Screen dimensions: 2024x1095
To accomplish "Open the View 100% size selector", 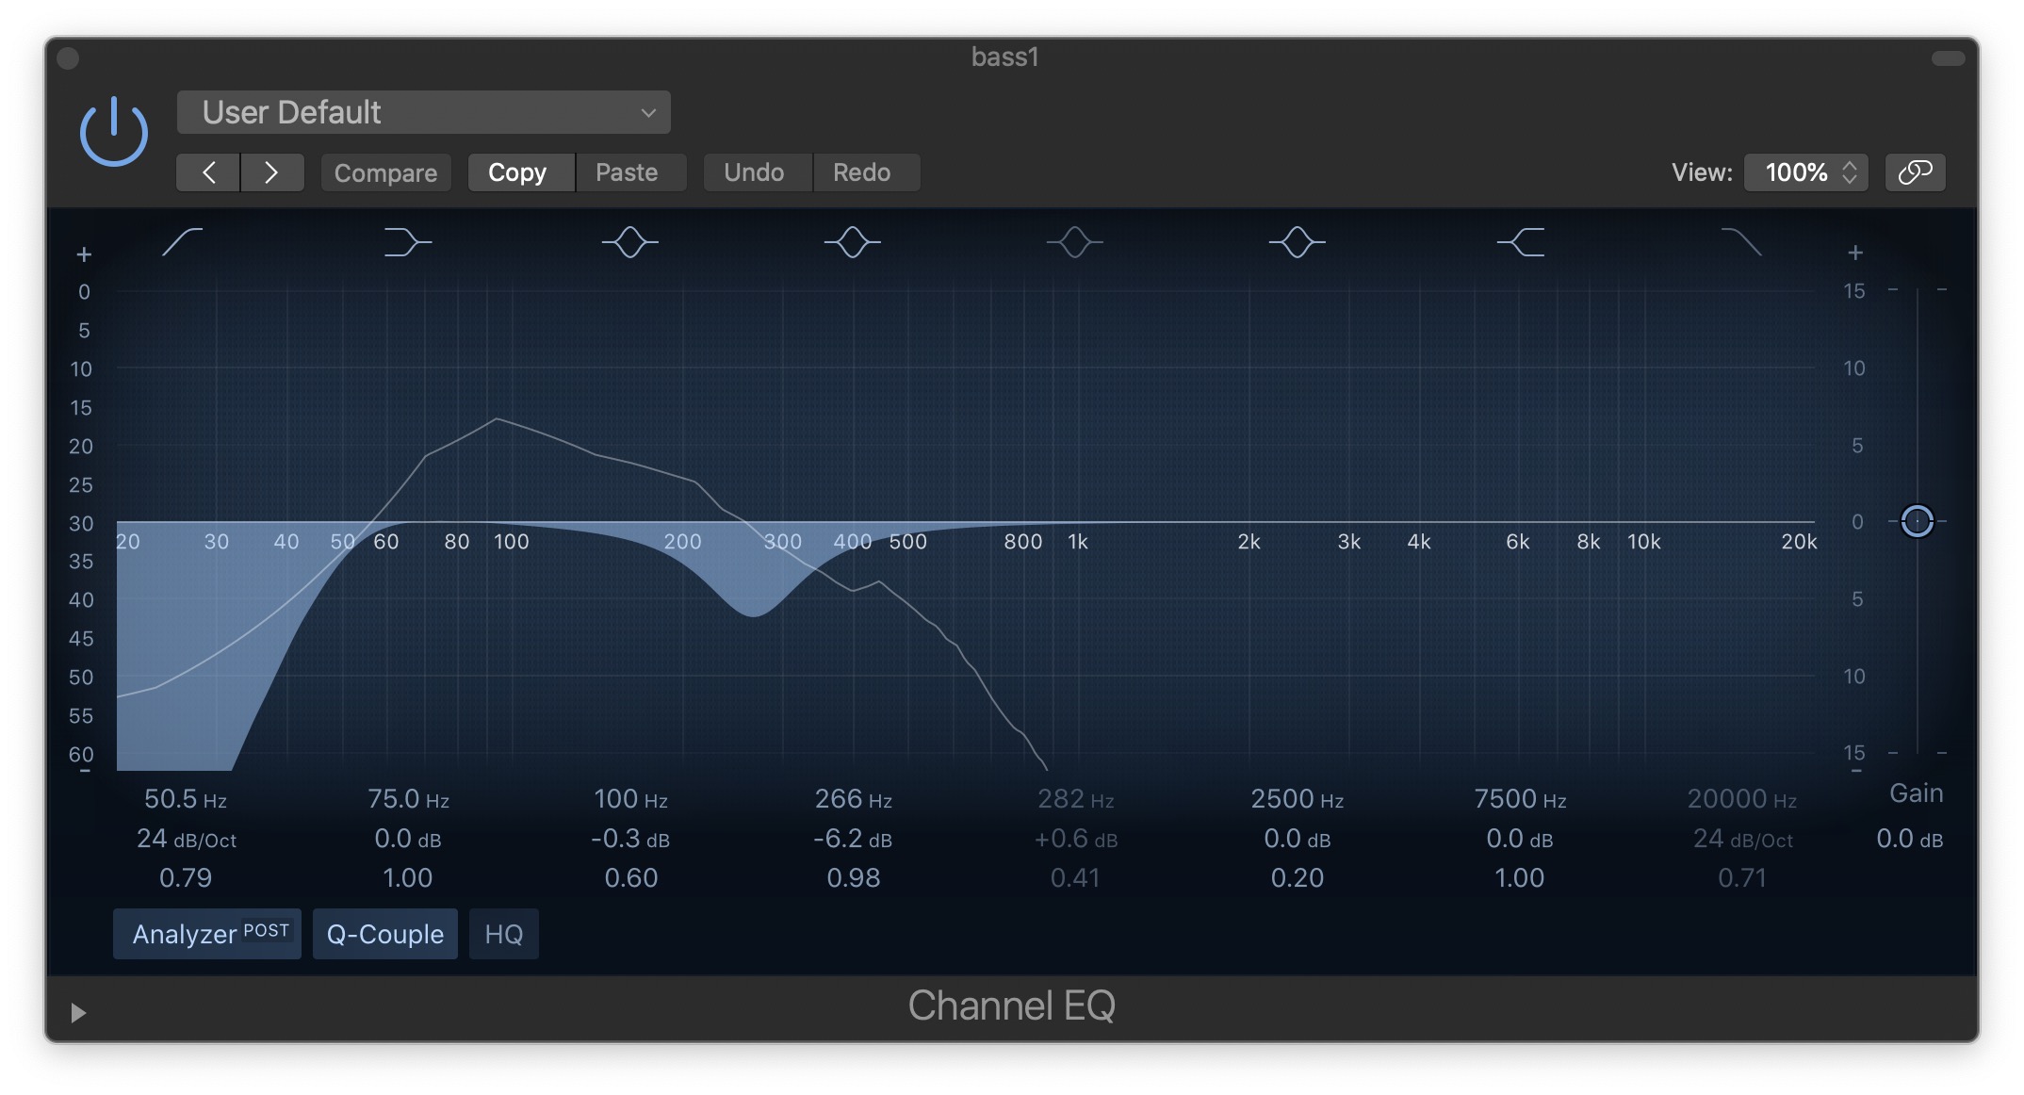I will pyautogui.click(x=1805, y=172).
